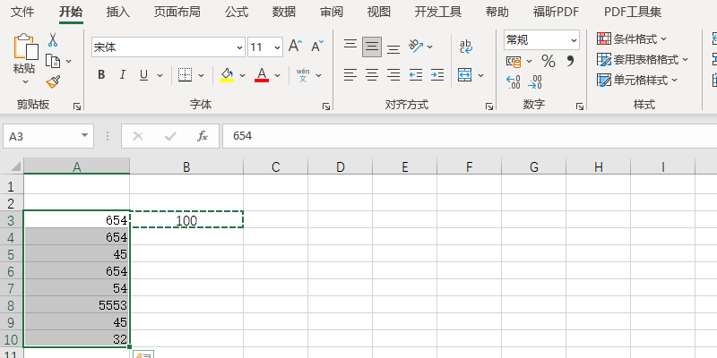Select the row 5 header
Image resolution: width=717 pixels, height=358 pixels.
tap(12, 254)
